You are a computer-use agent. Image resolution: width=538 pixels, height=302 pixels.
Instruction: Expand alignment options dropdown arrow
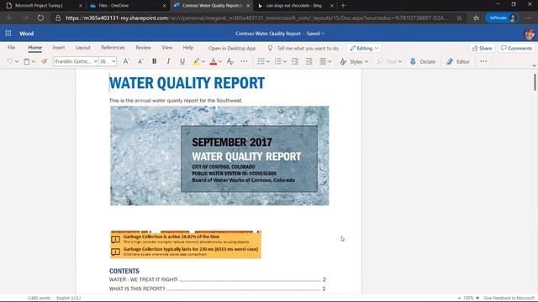pos(330,61)
